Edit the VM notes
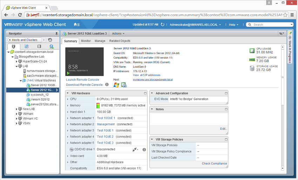The image size is (298, 180). click(x=224, y=129)
